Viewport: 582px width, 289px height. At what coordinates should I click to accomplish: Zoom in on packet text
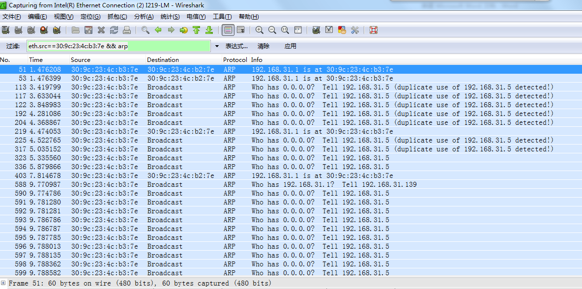[260, 30]
